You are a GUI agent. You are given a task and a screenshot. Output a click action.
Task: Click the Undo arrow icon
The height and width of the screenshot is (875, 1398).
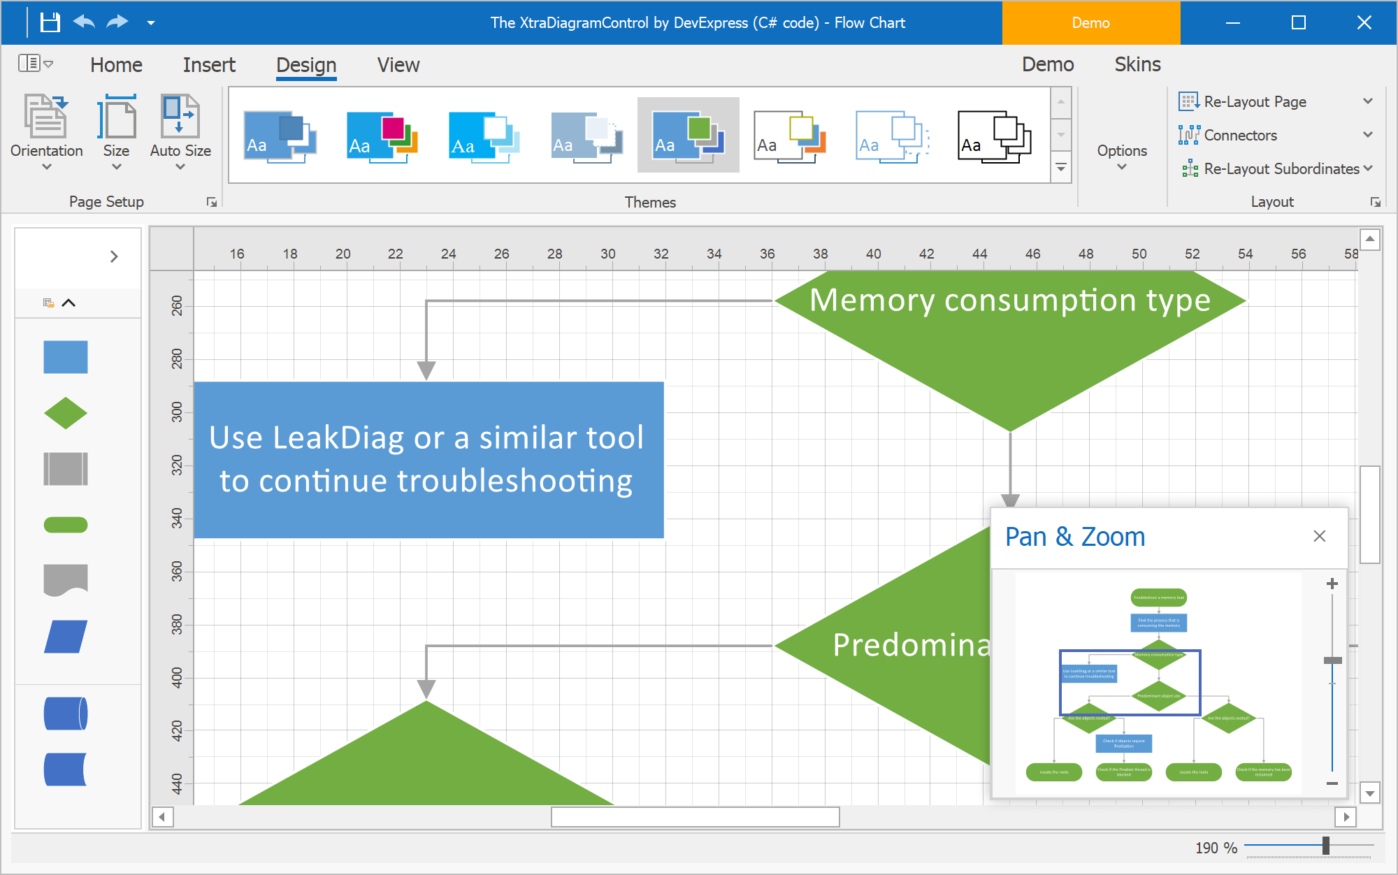84,22
